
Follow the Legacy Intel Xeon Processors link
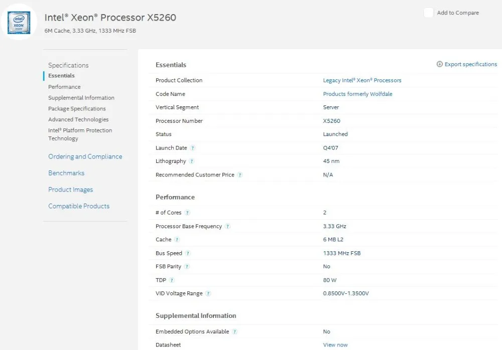(x=362, y=80)
